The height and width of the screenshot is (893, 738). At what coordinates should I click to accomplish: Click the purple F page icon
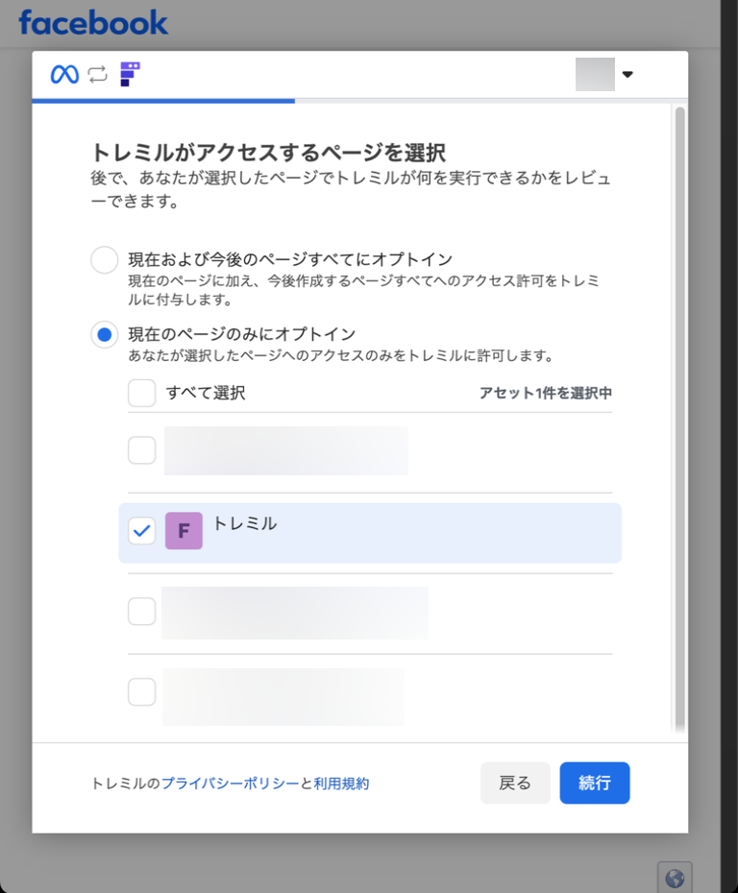click(x=184, y=531)
